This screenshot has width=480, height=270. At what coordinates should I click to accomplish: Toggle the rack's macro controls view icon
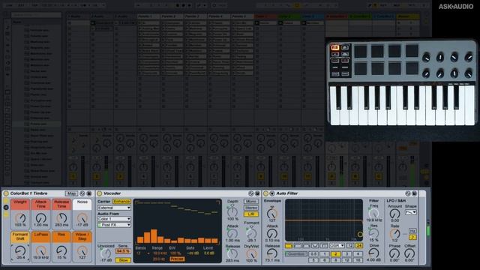pos(6,201)
